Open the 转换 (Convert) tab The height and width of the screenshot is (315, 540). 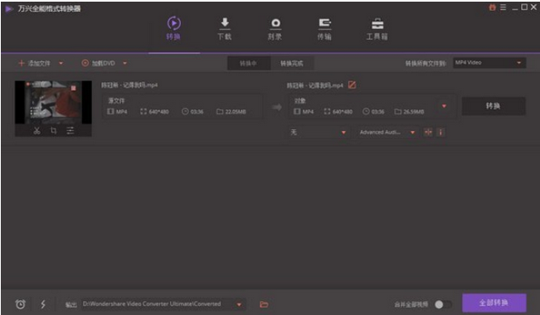pyautogui.click(x=173, y=28)
